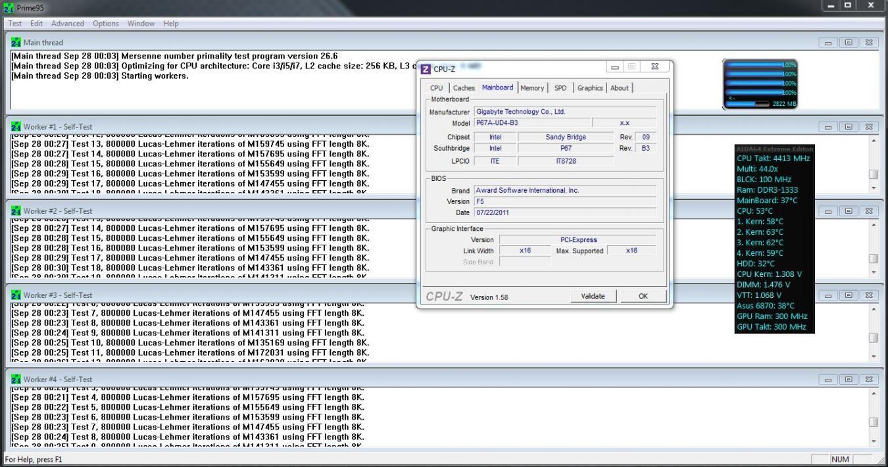The image size is (888, 467).
Task: Close the CPU-Z window
Action: tap(654, 67)
